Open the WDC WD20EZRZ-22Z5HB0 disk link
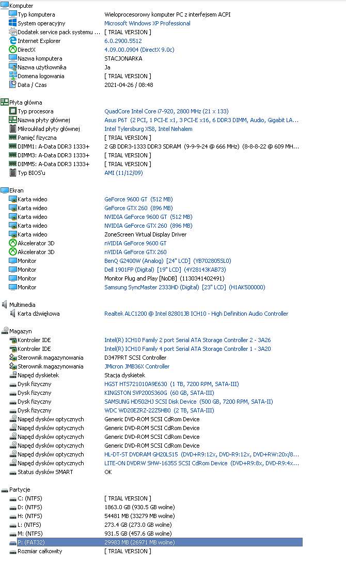 159,410
